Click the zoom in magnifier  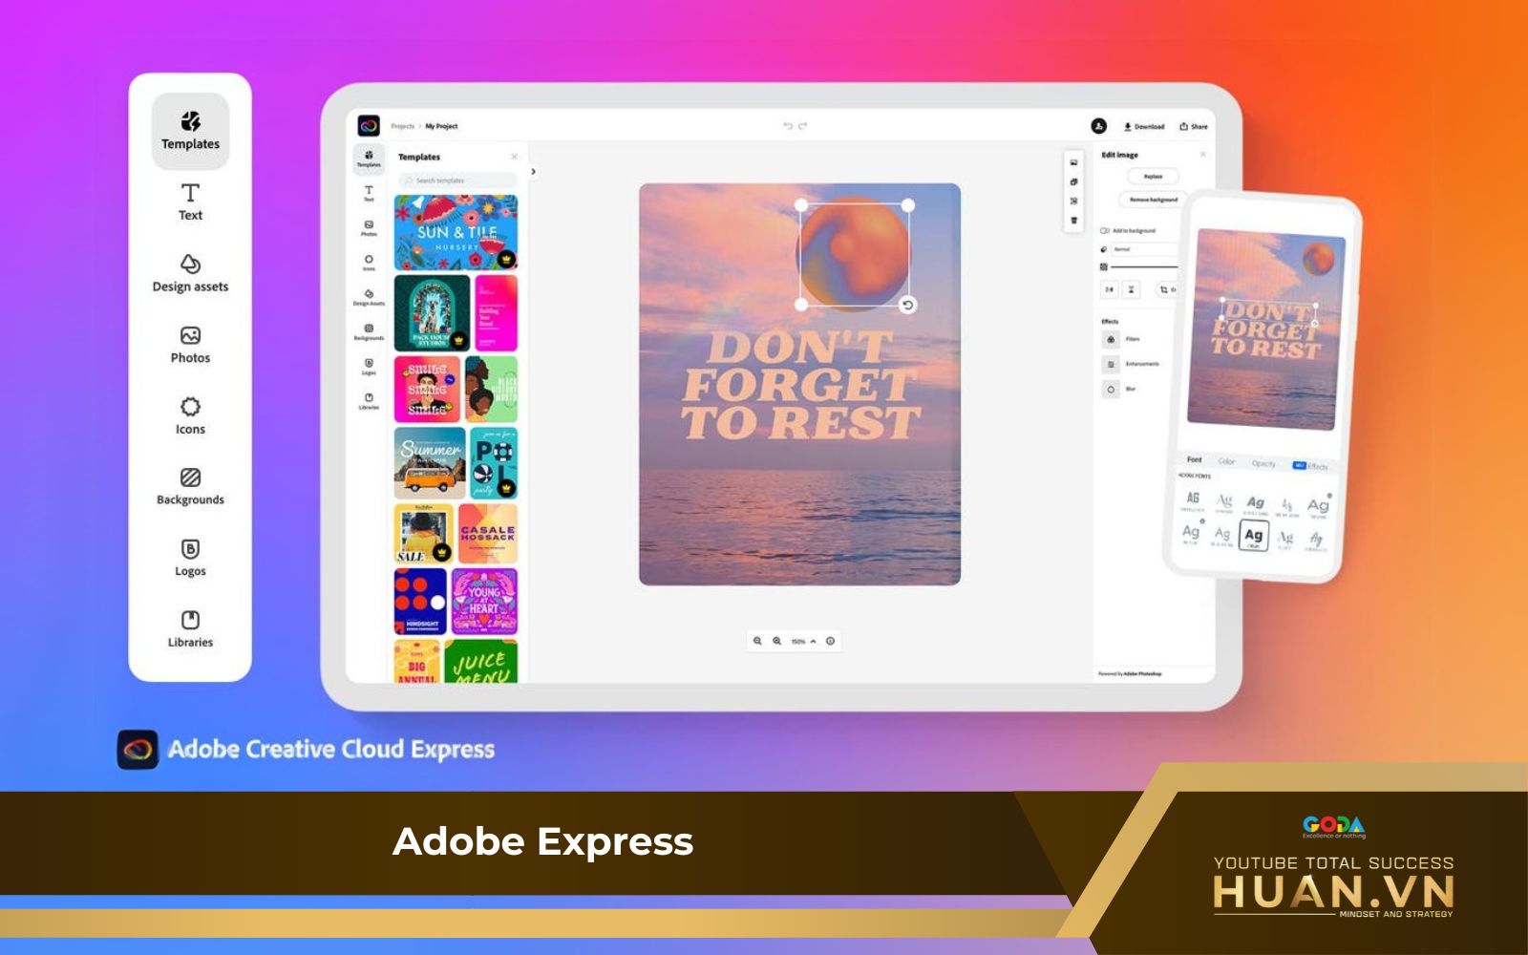tap(776, 642)
